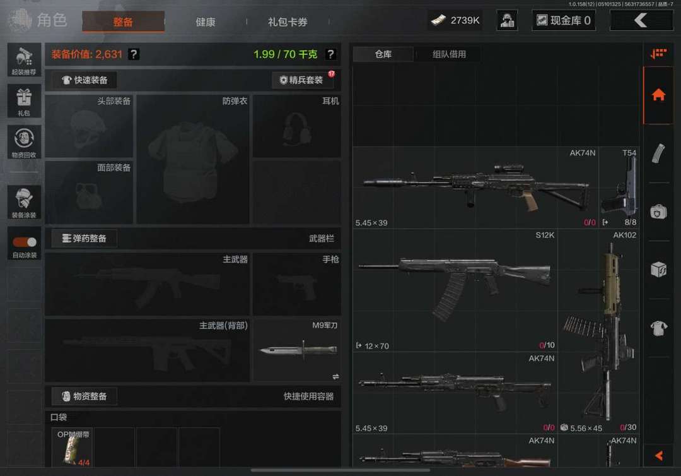Filter warehouse by medical kit icon

tap(658, 211)
